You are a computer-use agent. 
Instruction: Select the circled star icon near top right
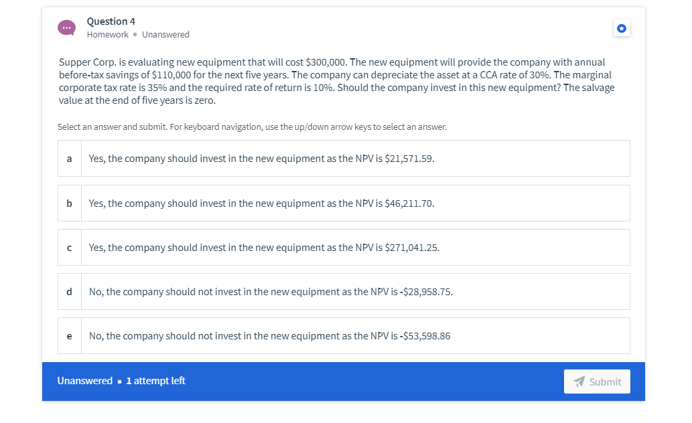(622, 27)
